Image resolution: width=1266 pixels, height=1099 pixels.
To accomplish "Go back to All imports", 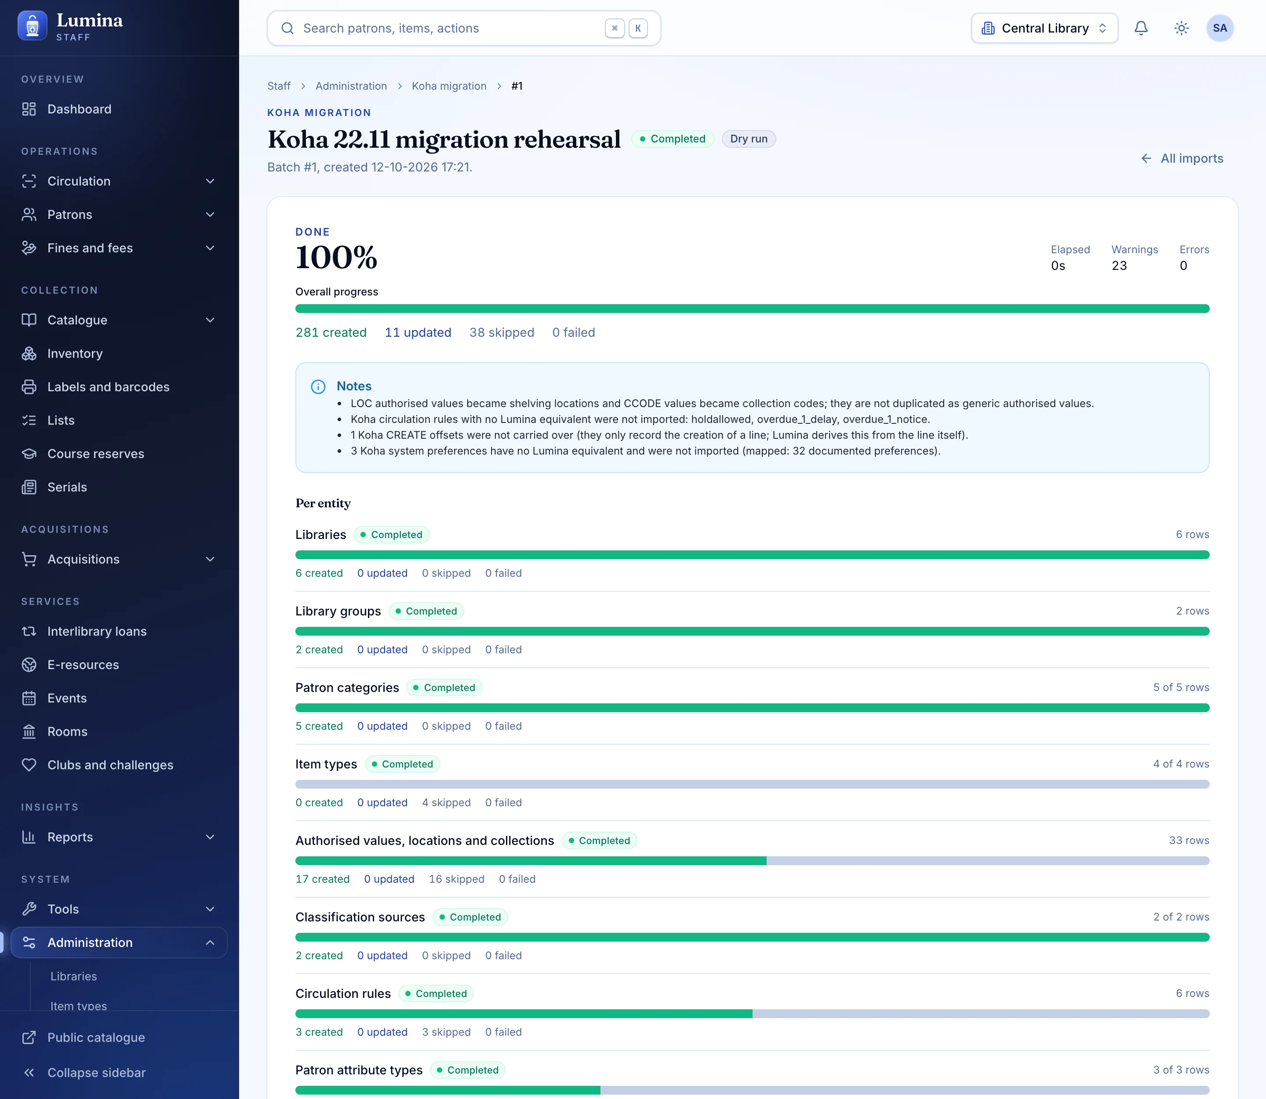I will click(x=1182, y=158).
